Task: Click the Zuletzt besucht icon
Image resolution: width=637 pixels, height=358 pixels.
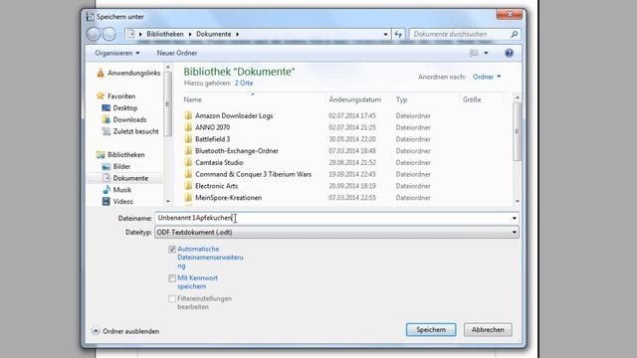Action: coord(106,131)
